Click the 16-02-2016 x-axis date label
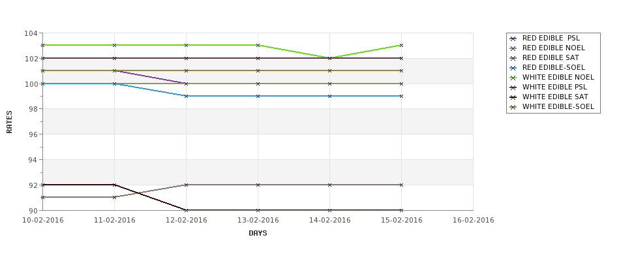 coord(474,221)
